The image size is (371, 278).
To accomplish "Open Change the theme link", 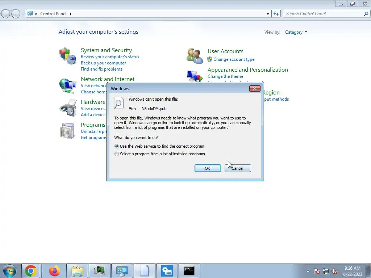I will point(225,76).
